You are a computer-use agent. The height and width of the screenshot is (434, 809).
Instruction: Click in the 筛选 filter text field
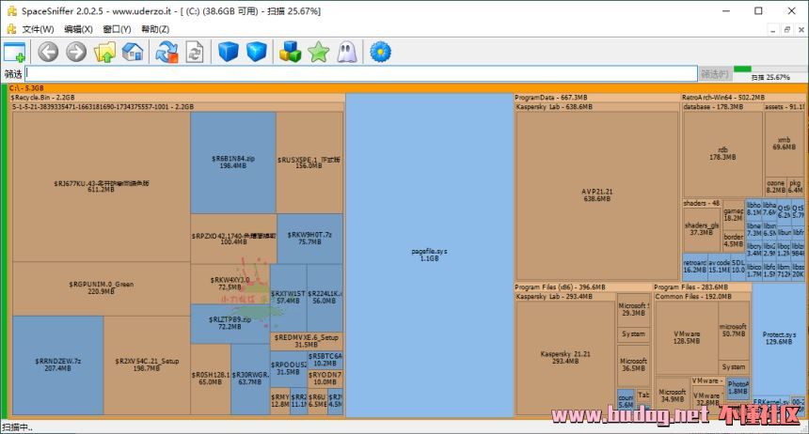point(357,73)
